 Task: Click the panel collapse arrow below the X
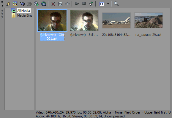(x=2, y=6)
